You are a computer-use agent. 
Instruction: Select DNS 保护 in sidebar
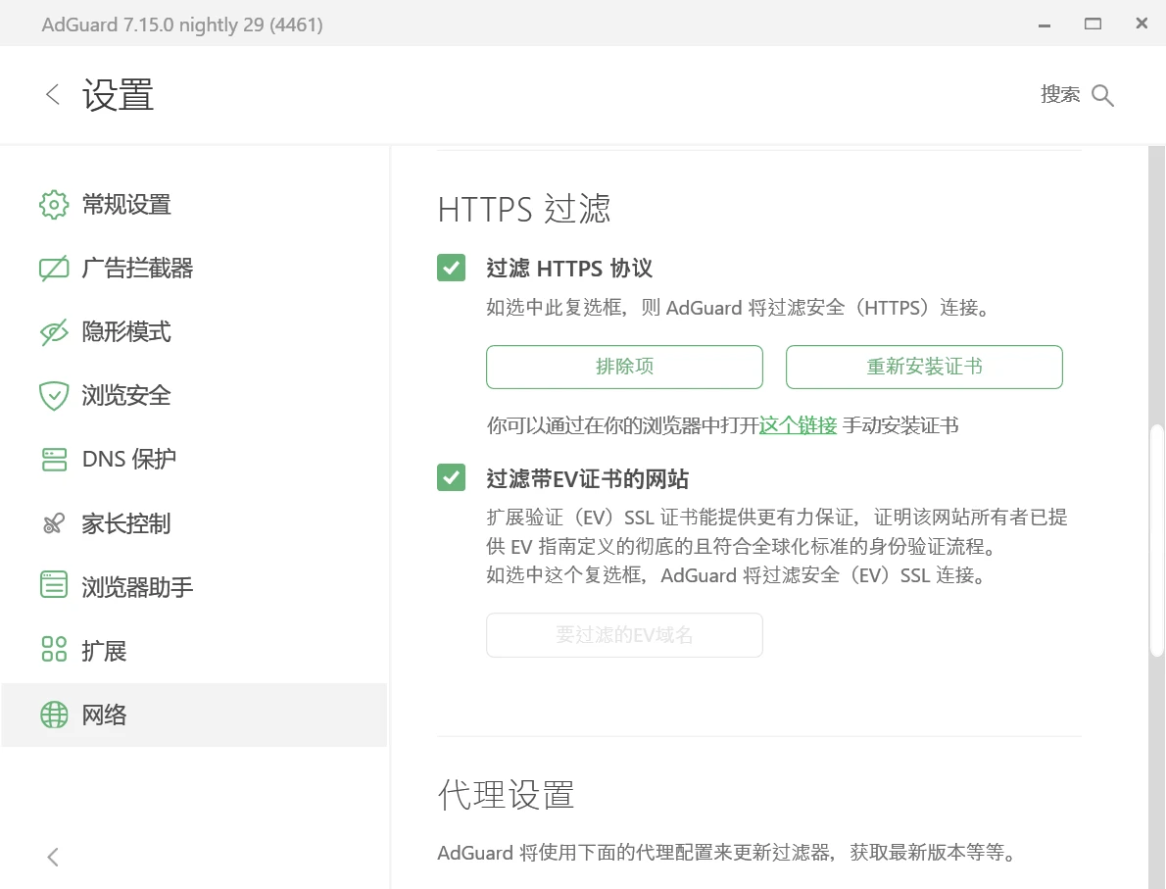[194, 459]
